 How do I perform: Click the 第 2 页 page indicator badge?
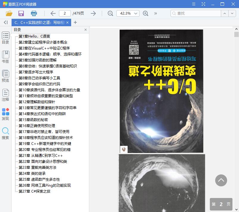(x=221, y=204)
